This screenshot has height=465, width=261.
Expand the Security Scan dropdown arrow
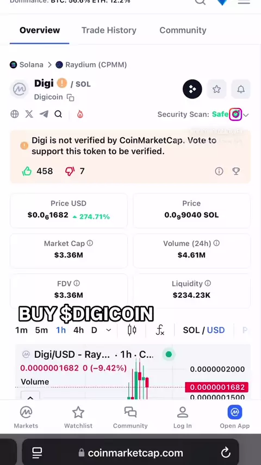pyautogui.click(x=246, y=115)
